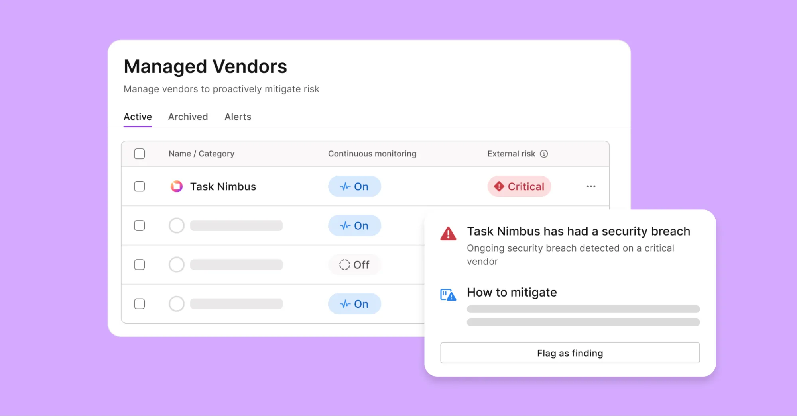
Task: Click the last row's placeholder vendor avatar
Action: point(177,304)
